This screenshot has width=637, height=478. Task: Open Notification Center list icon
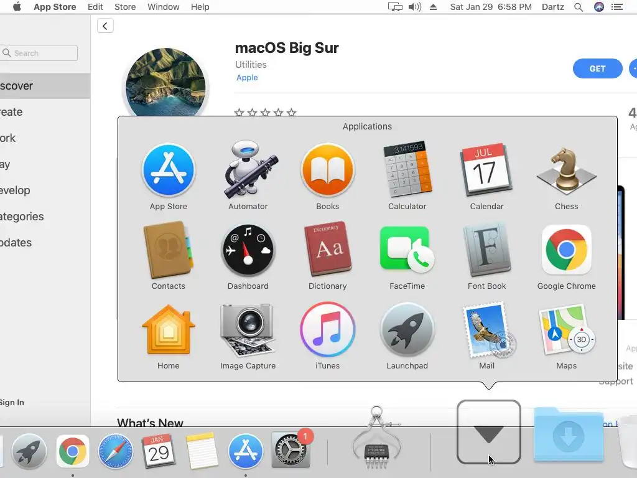click(x=617, y=7)
